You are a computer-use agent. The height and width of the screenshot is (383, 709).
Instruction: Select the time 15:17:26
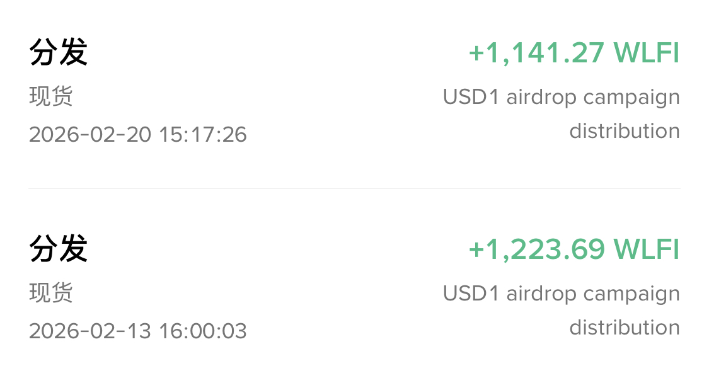point(203,134)
